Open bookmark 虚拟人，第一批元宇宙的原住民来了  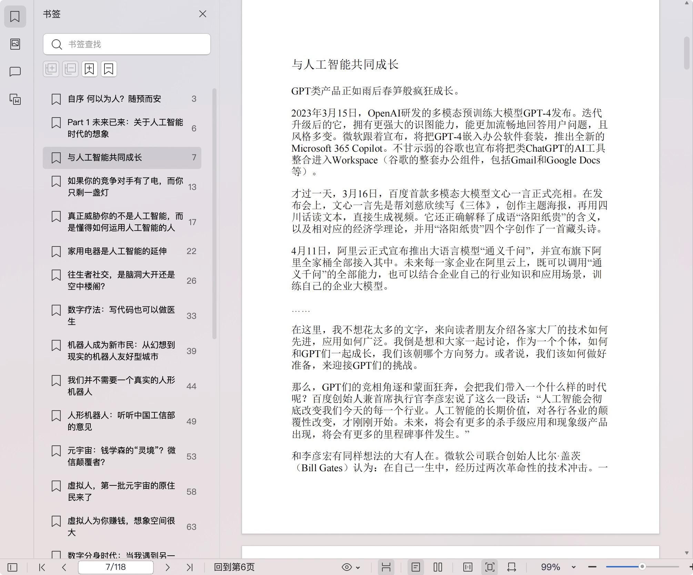pyautogui.click(x=122, y=492)
